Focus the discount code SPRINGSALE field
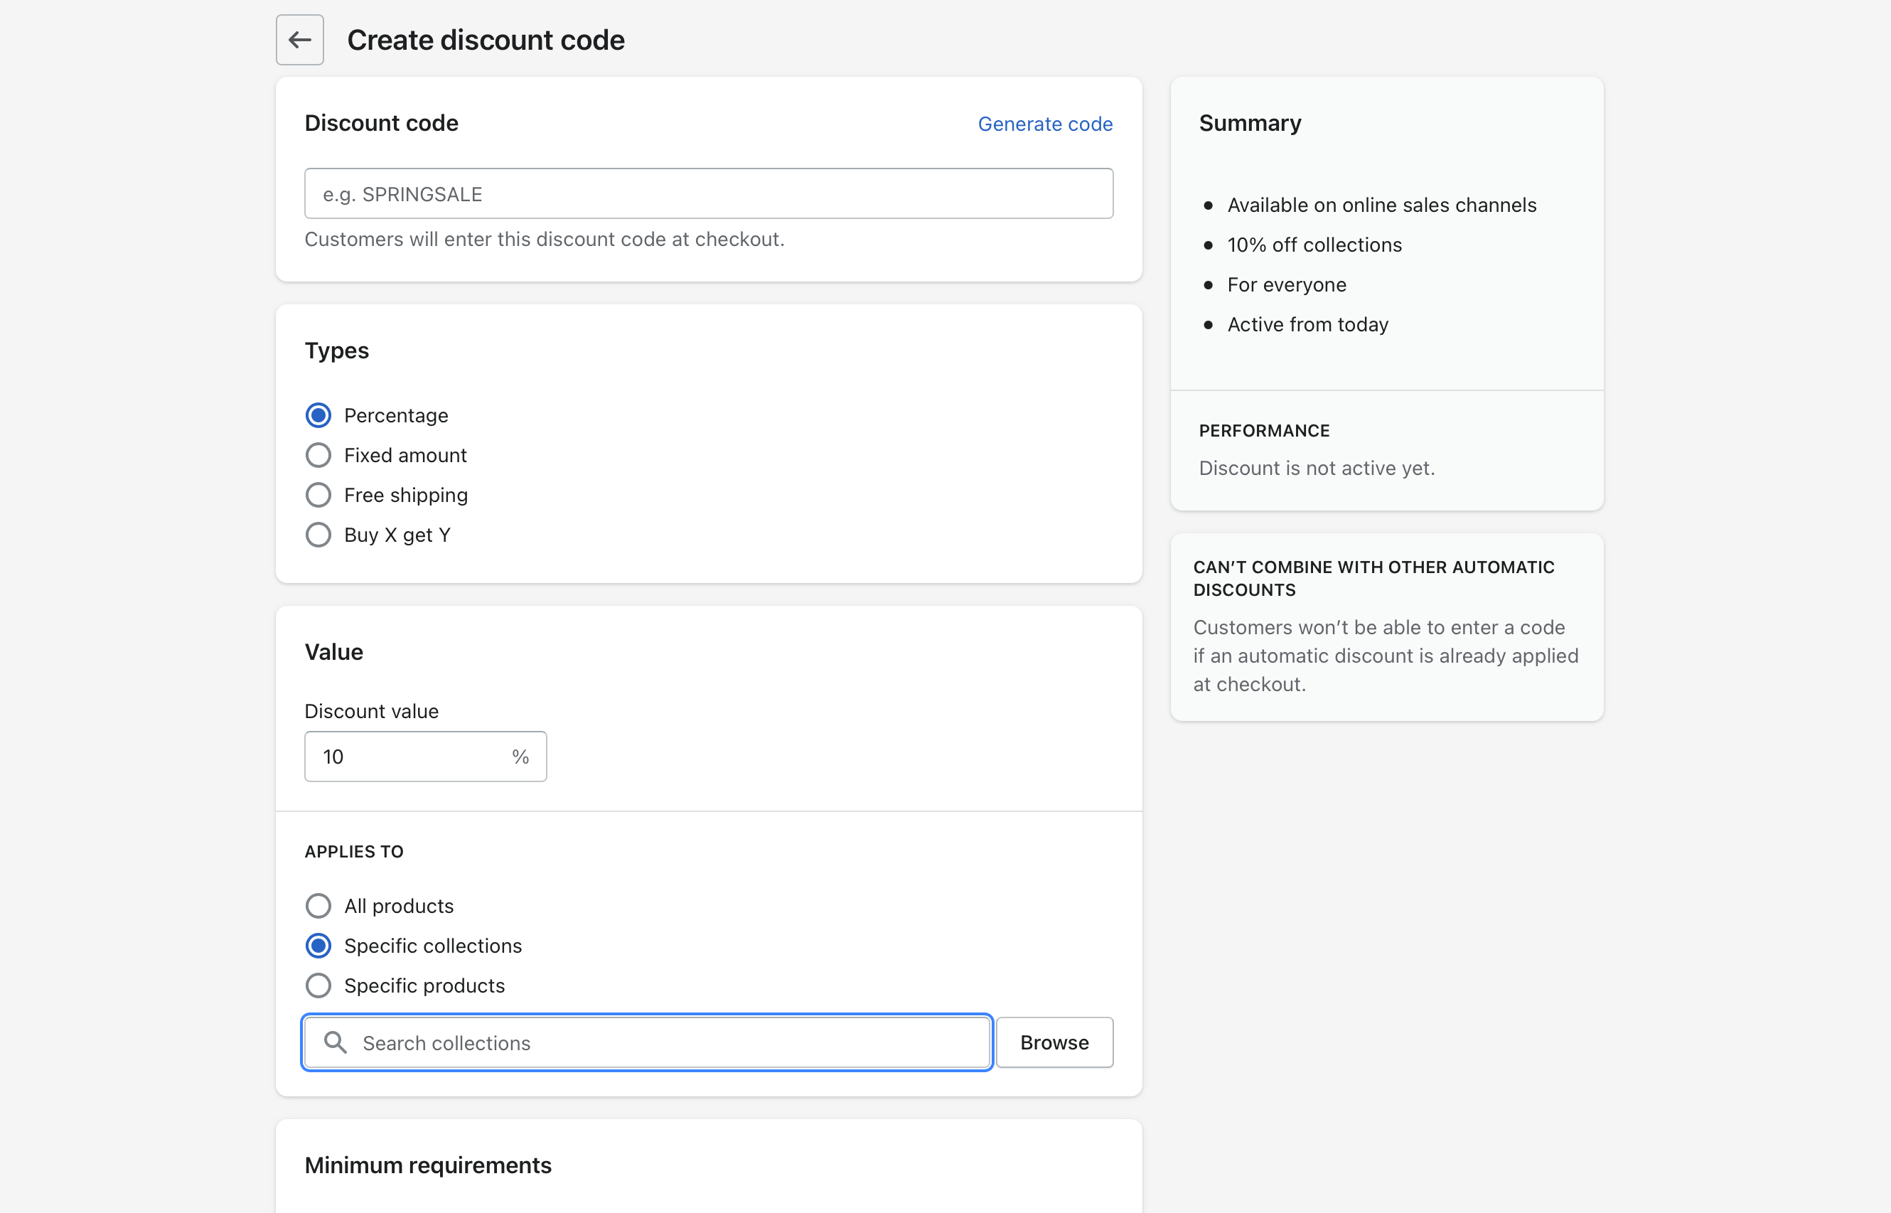 (708, 194)
